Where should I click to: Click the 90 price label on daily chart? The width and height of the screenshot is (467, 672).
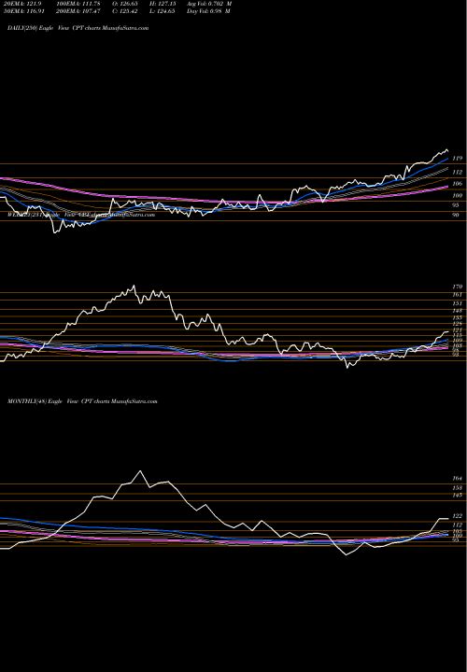457,216
